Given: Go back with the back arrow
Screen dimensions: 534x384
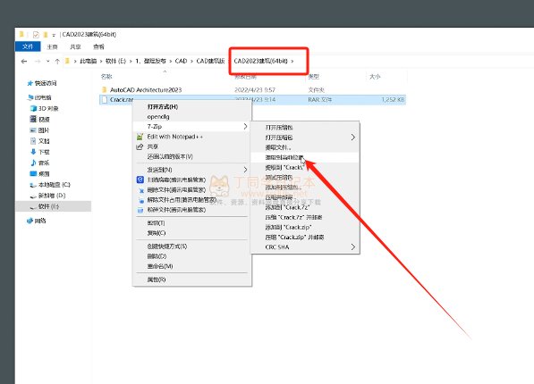Looking at the screenshot, I should tap(24, 62).
